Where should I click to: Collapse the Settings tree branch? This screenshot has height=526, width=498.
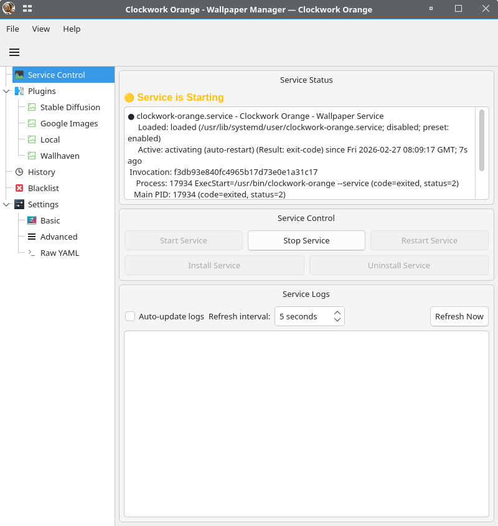(7, 204)
